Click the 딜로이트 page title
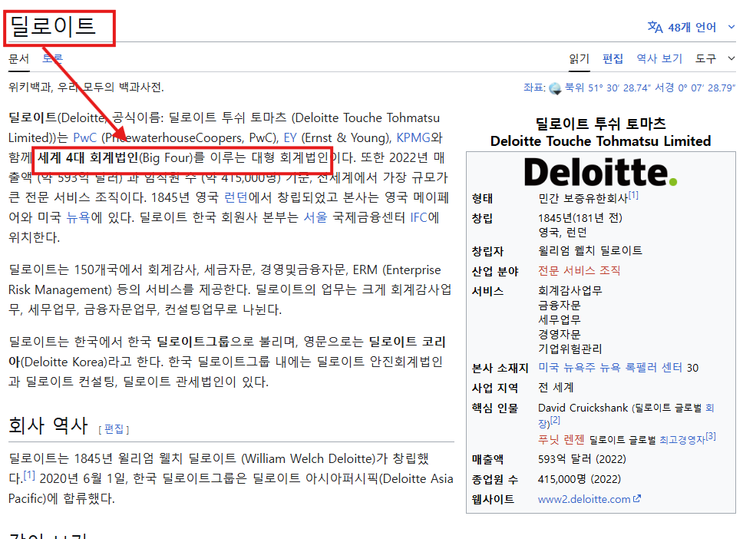 pos(53,26)
